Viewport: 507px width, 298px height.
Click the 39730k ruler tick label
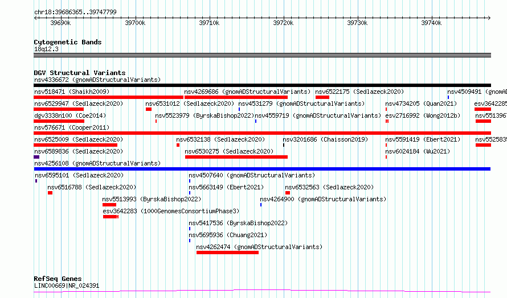357,23
